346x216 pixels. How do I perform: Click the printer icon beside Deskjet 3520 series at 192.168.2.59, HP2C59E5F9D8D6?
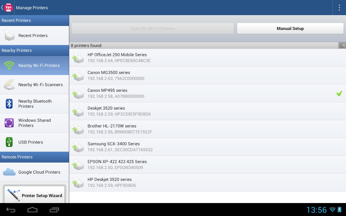click(x=78, y=111)
